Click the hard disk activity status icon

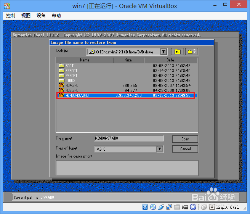pos(145,207)
